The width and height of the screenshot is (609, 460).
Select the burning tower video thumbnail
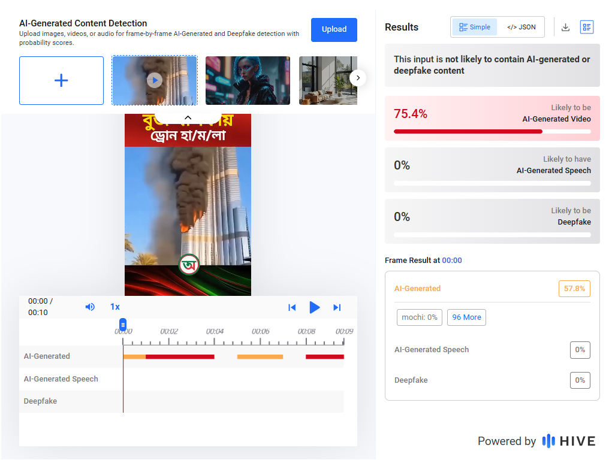(155, 81)
